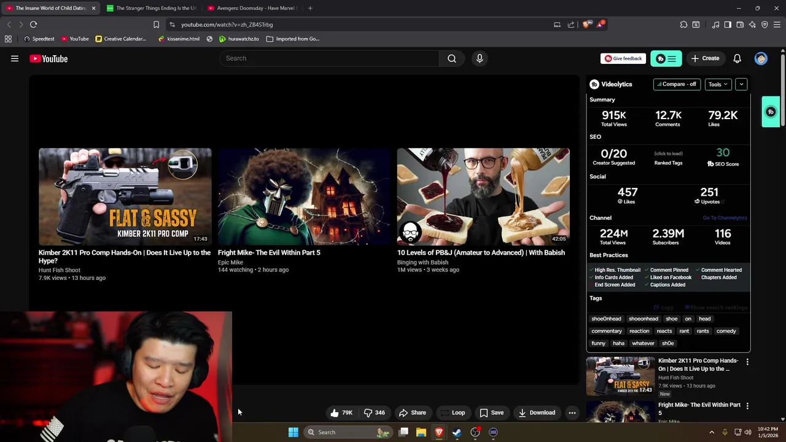Open the Speedtest bookmark

tap(39, 39)
